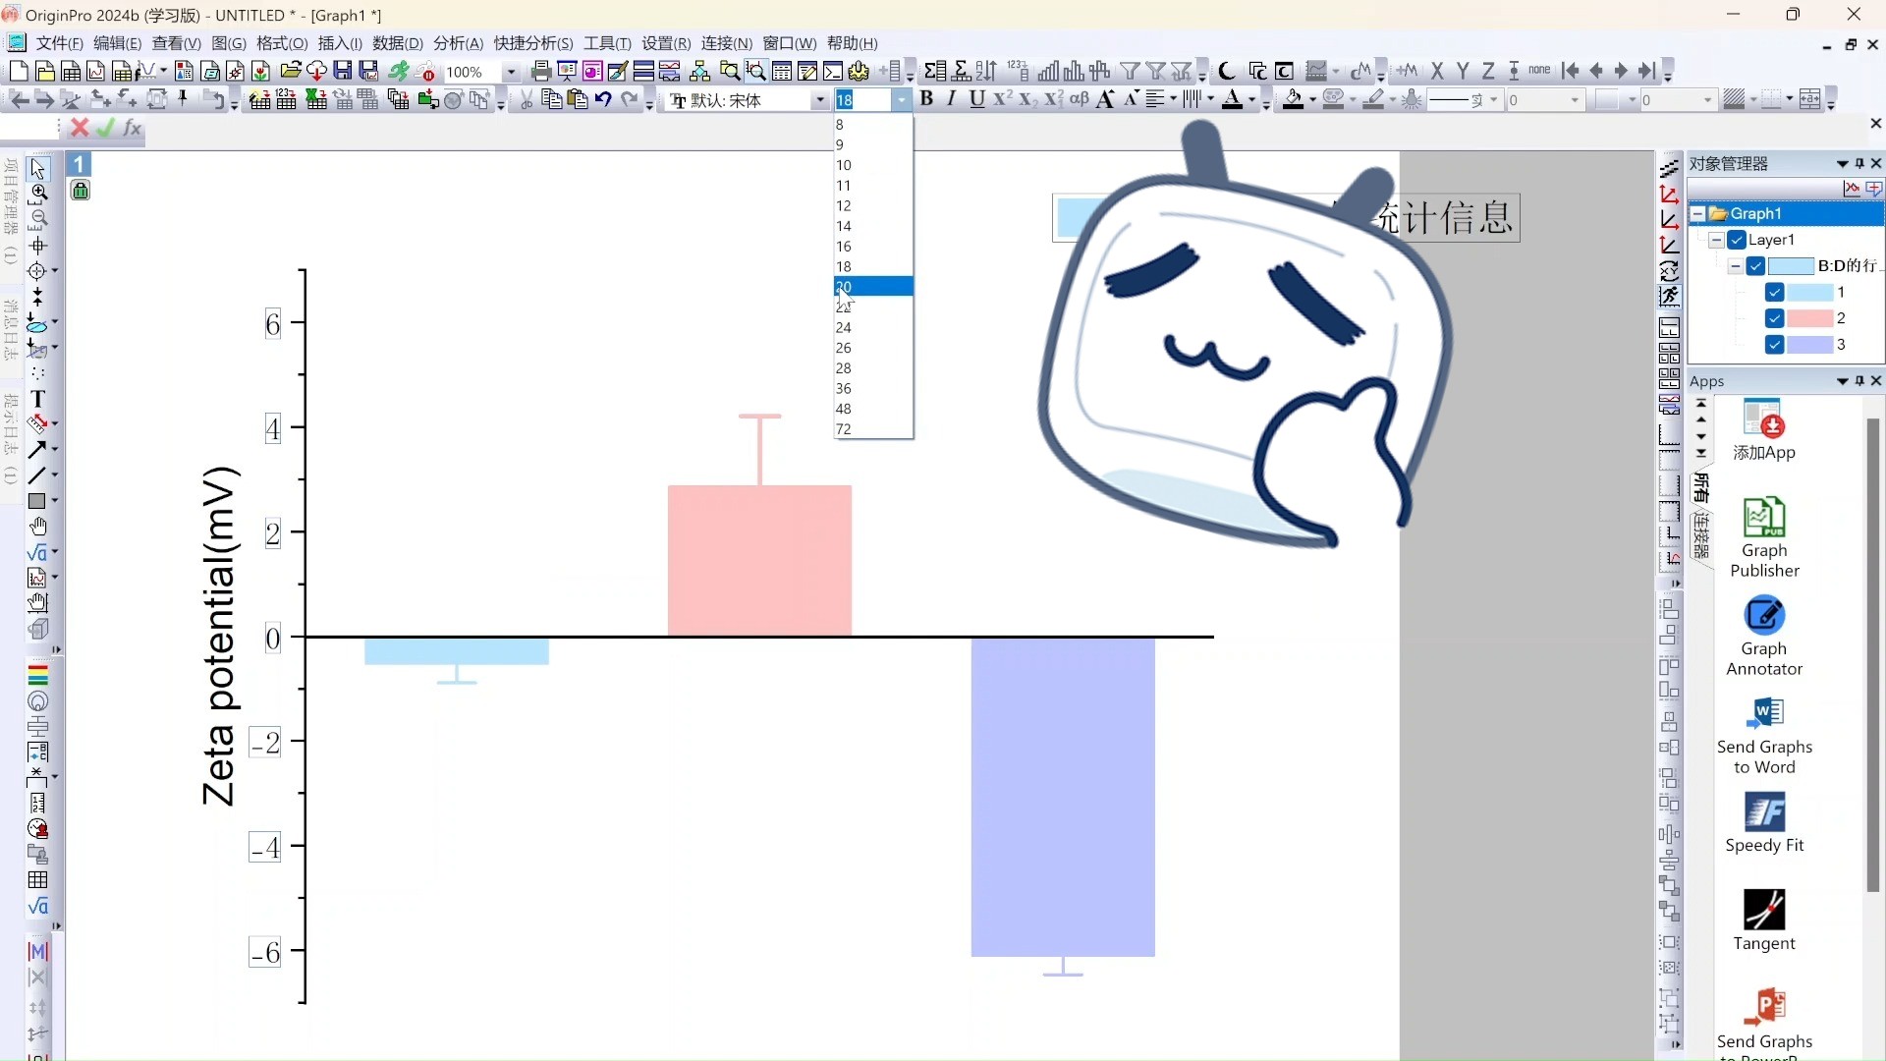Choose font size 72 from list
This screenshot has height=1061, width=1886.
pyautogui.click(x=873, y=429)
